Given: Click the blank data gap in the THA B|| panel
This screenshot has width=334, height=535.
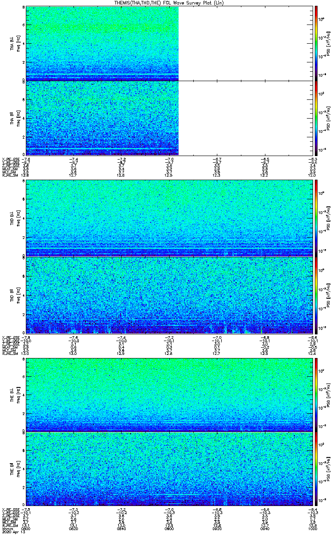Looking at the screenshot, I should [x=245, y=118].
